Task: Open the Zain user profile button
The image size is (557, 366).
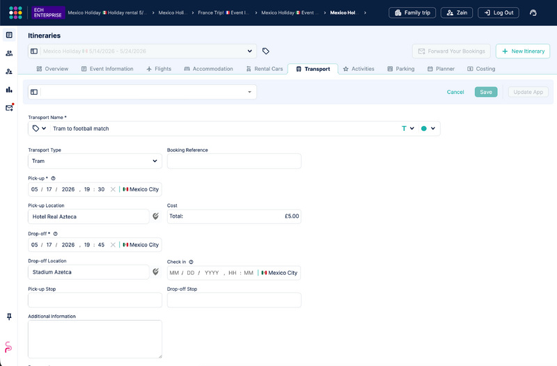Action: (x=457, y=13)
